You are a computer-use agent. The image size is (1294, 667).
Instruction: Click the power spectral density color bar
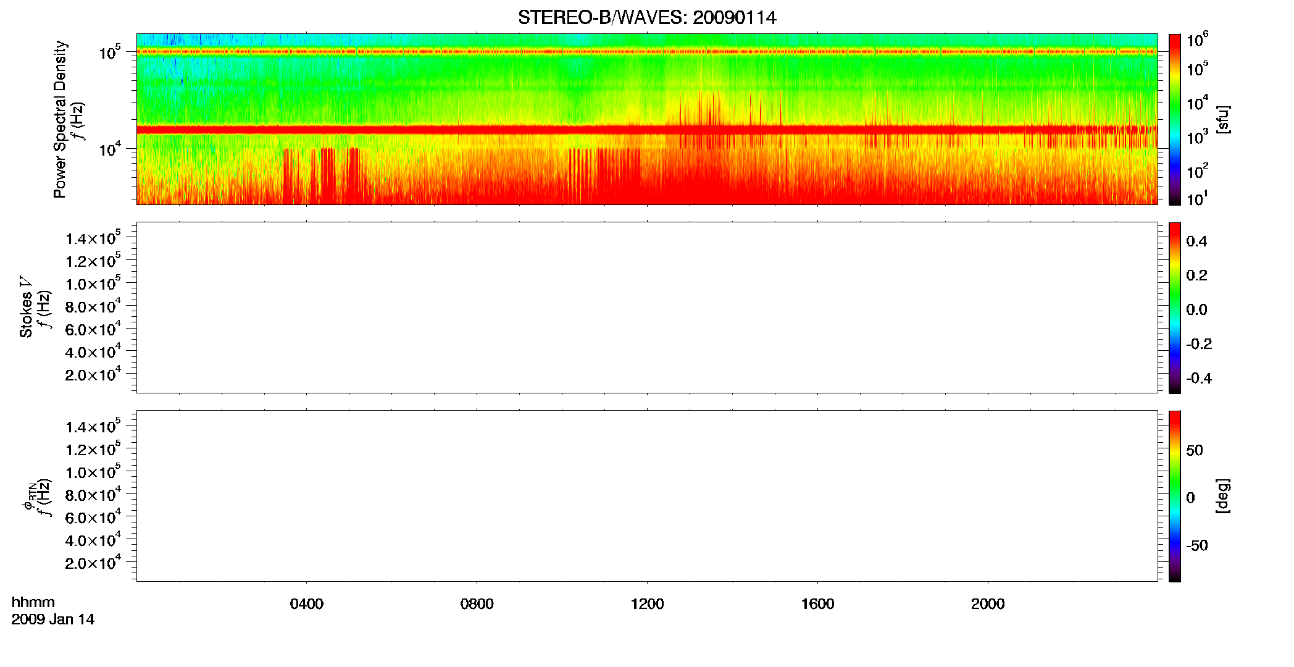click(x=1175, y=119)
